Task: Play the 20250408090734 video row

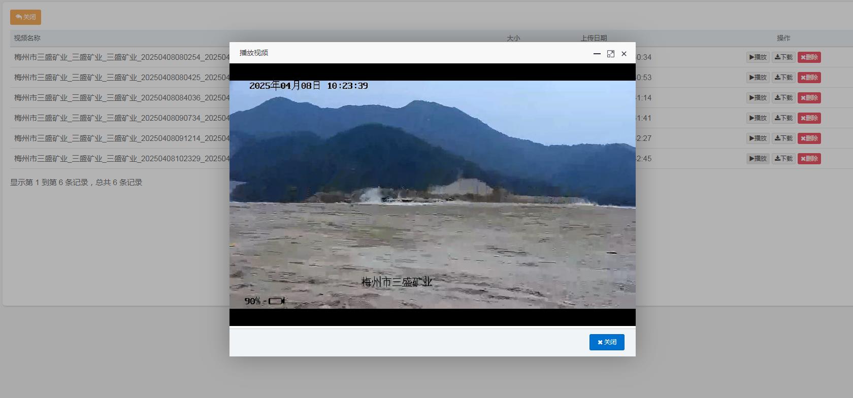Action: tap(758, 118)
